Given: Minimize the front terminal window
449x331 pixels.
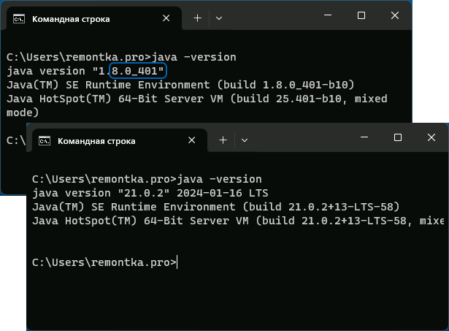Looking at the screenshot, I should [x=364, y=137].
